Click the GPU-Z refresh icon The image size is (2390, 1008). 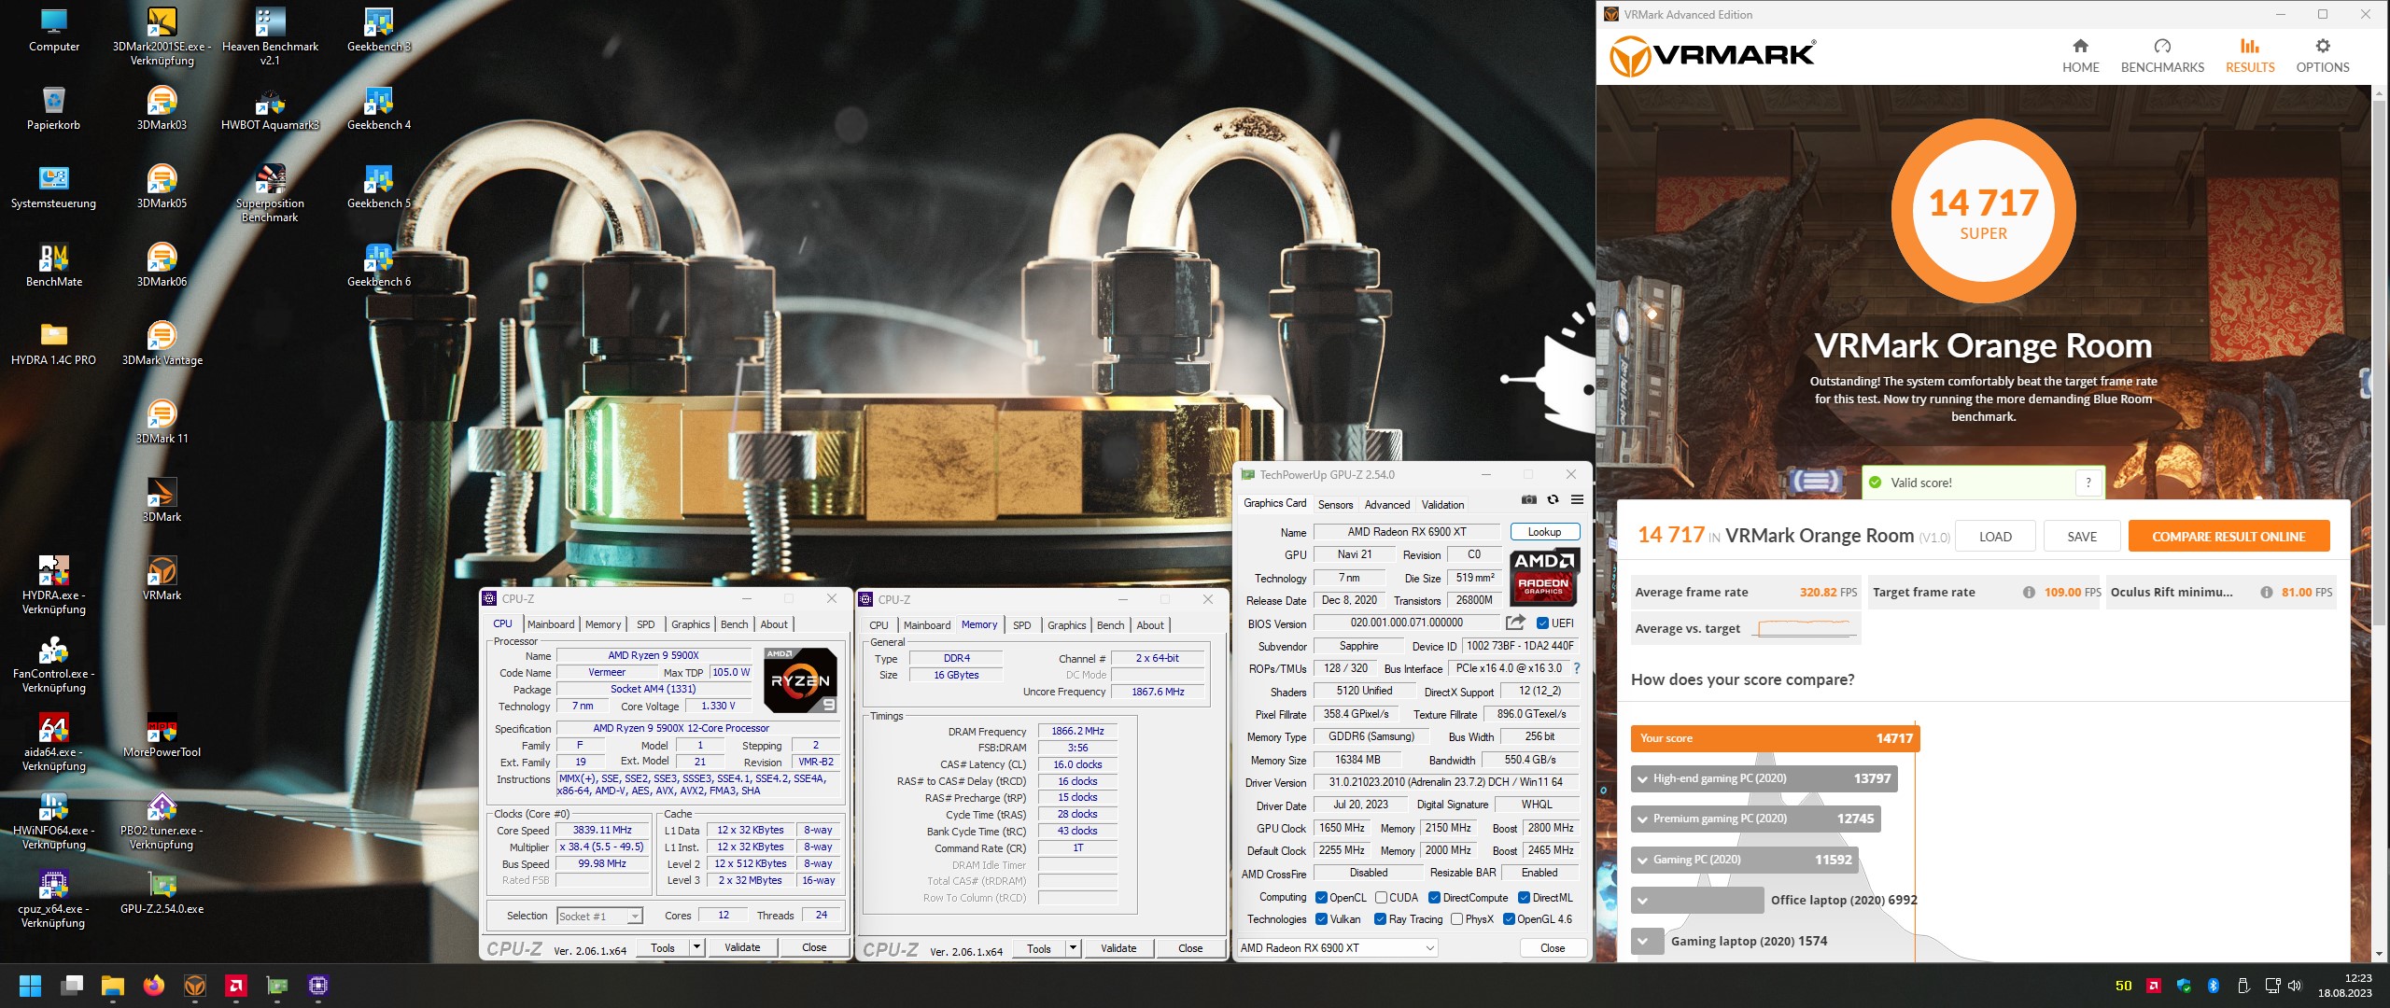click(x=1553, y=500)
